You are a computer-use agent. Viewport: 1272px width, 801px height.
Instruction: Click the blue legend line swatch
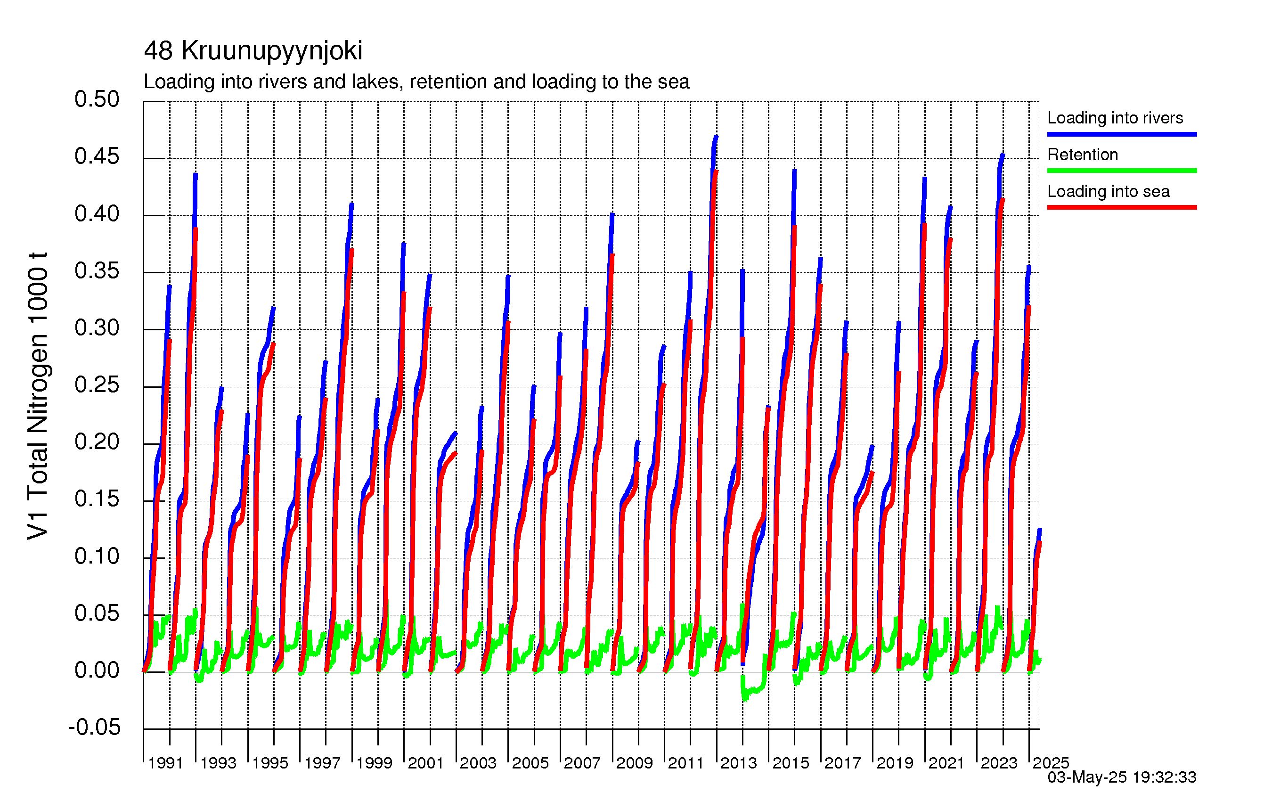[1121, 134]
